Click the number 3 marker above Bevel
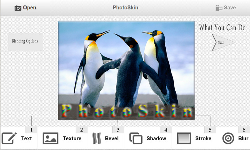250x150 pixels. click(118, 130)
